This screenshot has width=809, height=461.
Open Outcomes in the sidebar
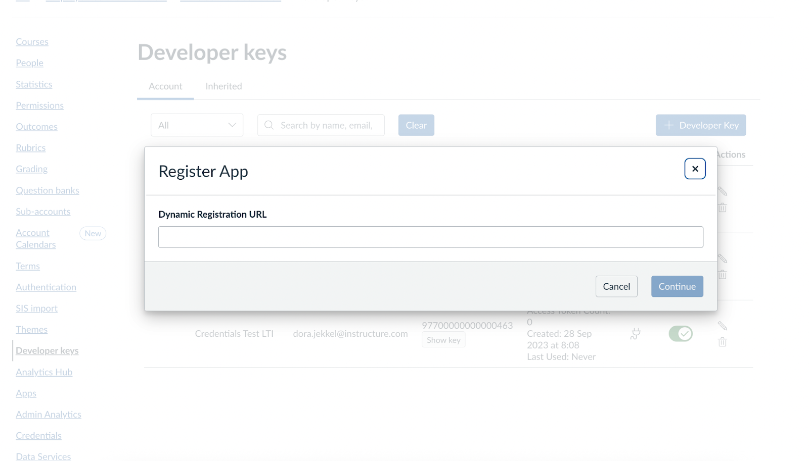[x=36, y=127]
